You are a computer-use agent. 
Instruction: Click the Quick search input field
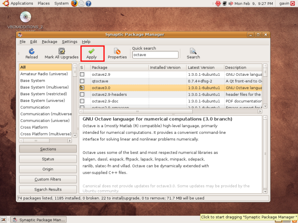tap(155, 55)
